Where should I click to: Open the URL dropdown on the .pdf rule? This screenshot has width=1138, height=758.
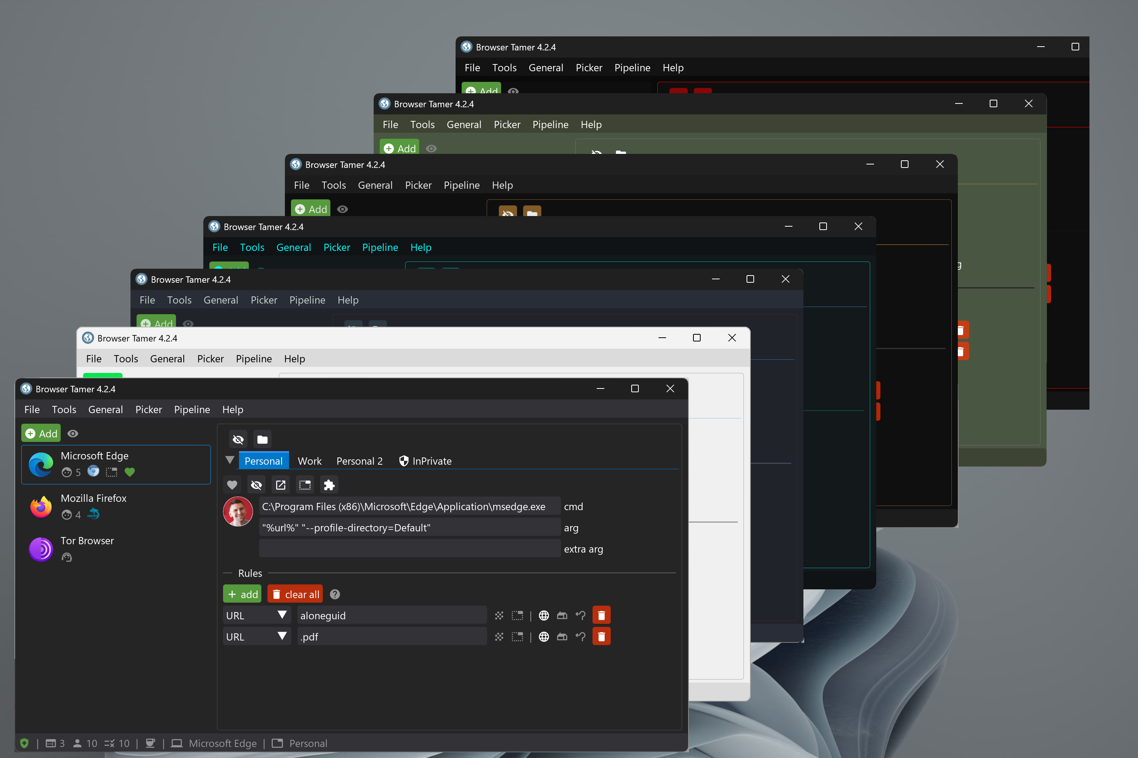click(x=257, y=637)
